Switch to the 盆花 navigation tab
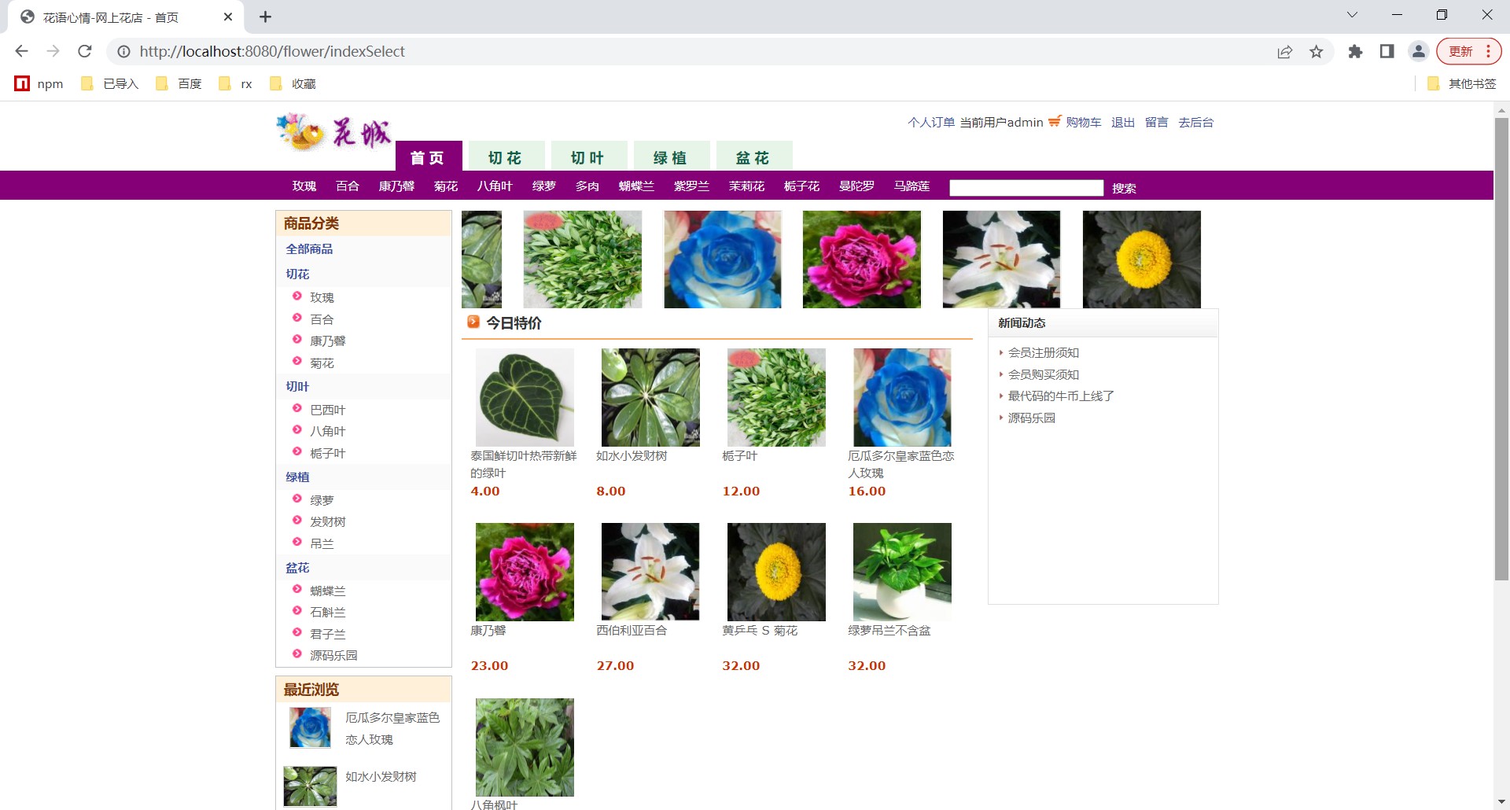This screenshot has height=810, width=1510. pos(753,157)
